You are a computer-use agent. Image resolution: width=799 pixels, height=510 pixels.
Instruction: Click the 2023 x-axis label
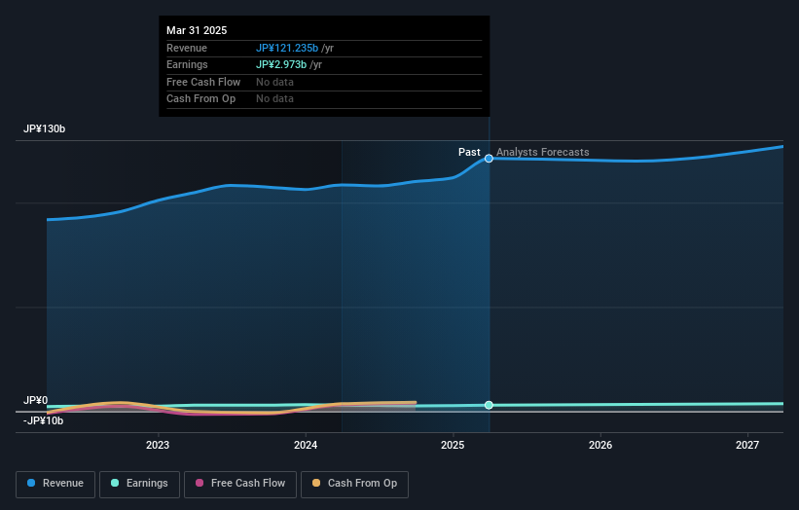pyautogui.click(x=158, y=445)
